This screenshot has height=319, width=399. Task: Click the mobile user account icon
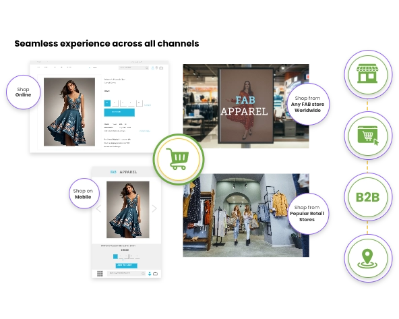[150, 274]
